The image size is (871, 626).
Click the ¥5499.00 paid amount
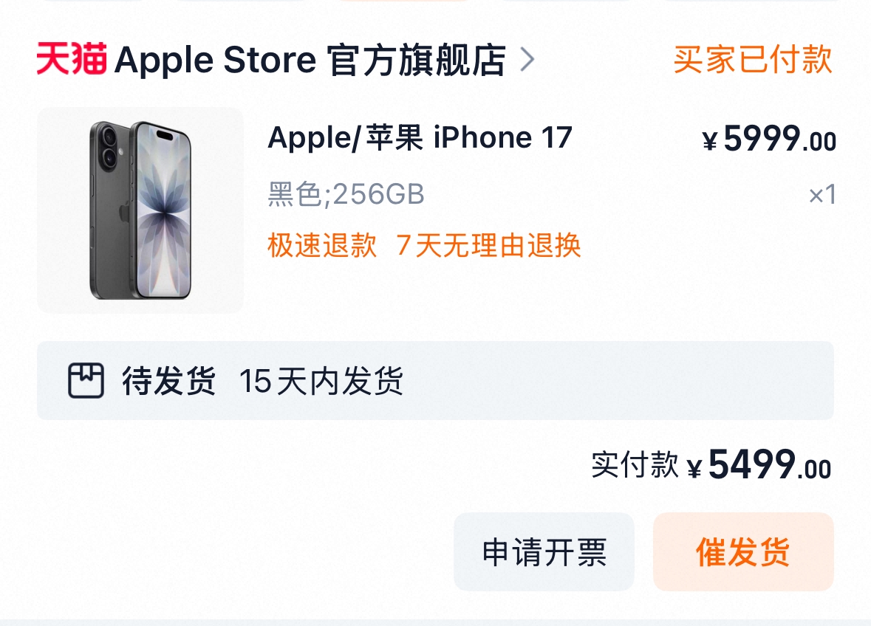click(x=759, y=464)
